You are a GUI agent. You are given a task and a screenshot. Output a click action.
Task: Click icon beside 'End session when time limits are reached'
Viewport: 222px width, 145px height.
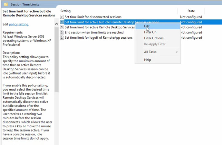pos(62,33)
